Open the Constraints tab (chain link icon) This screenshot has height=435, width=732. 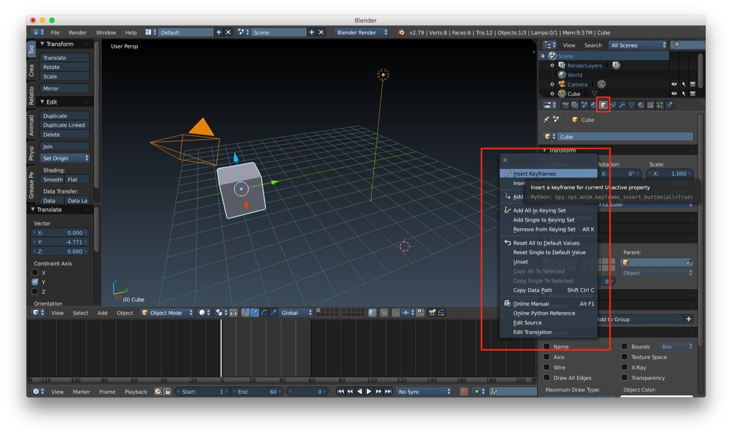point(613,104)
